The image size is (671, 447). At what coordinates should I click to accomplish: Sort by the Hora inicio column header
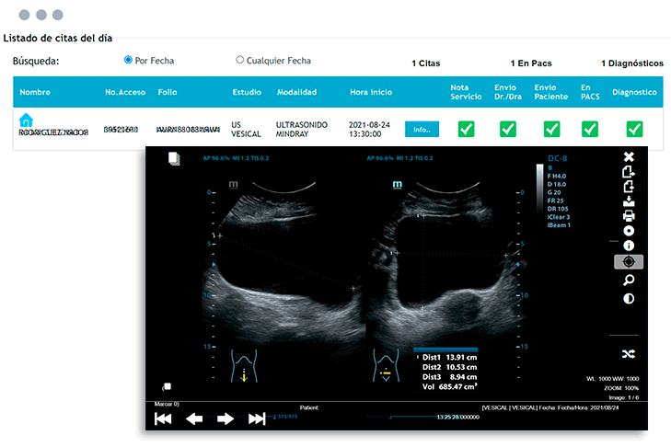coord(371,92)
